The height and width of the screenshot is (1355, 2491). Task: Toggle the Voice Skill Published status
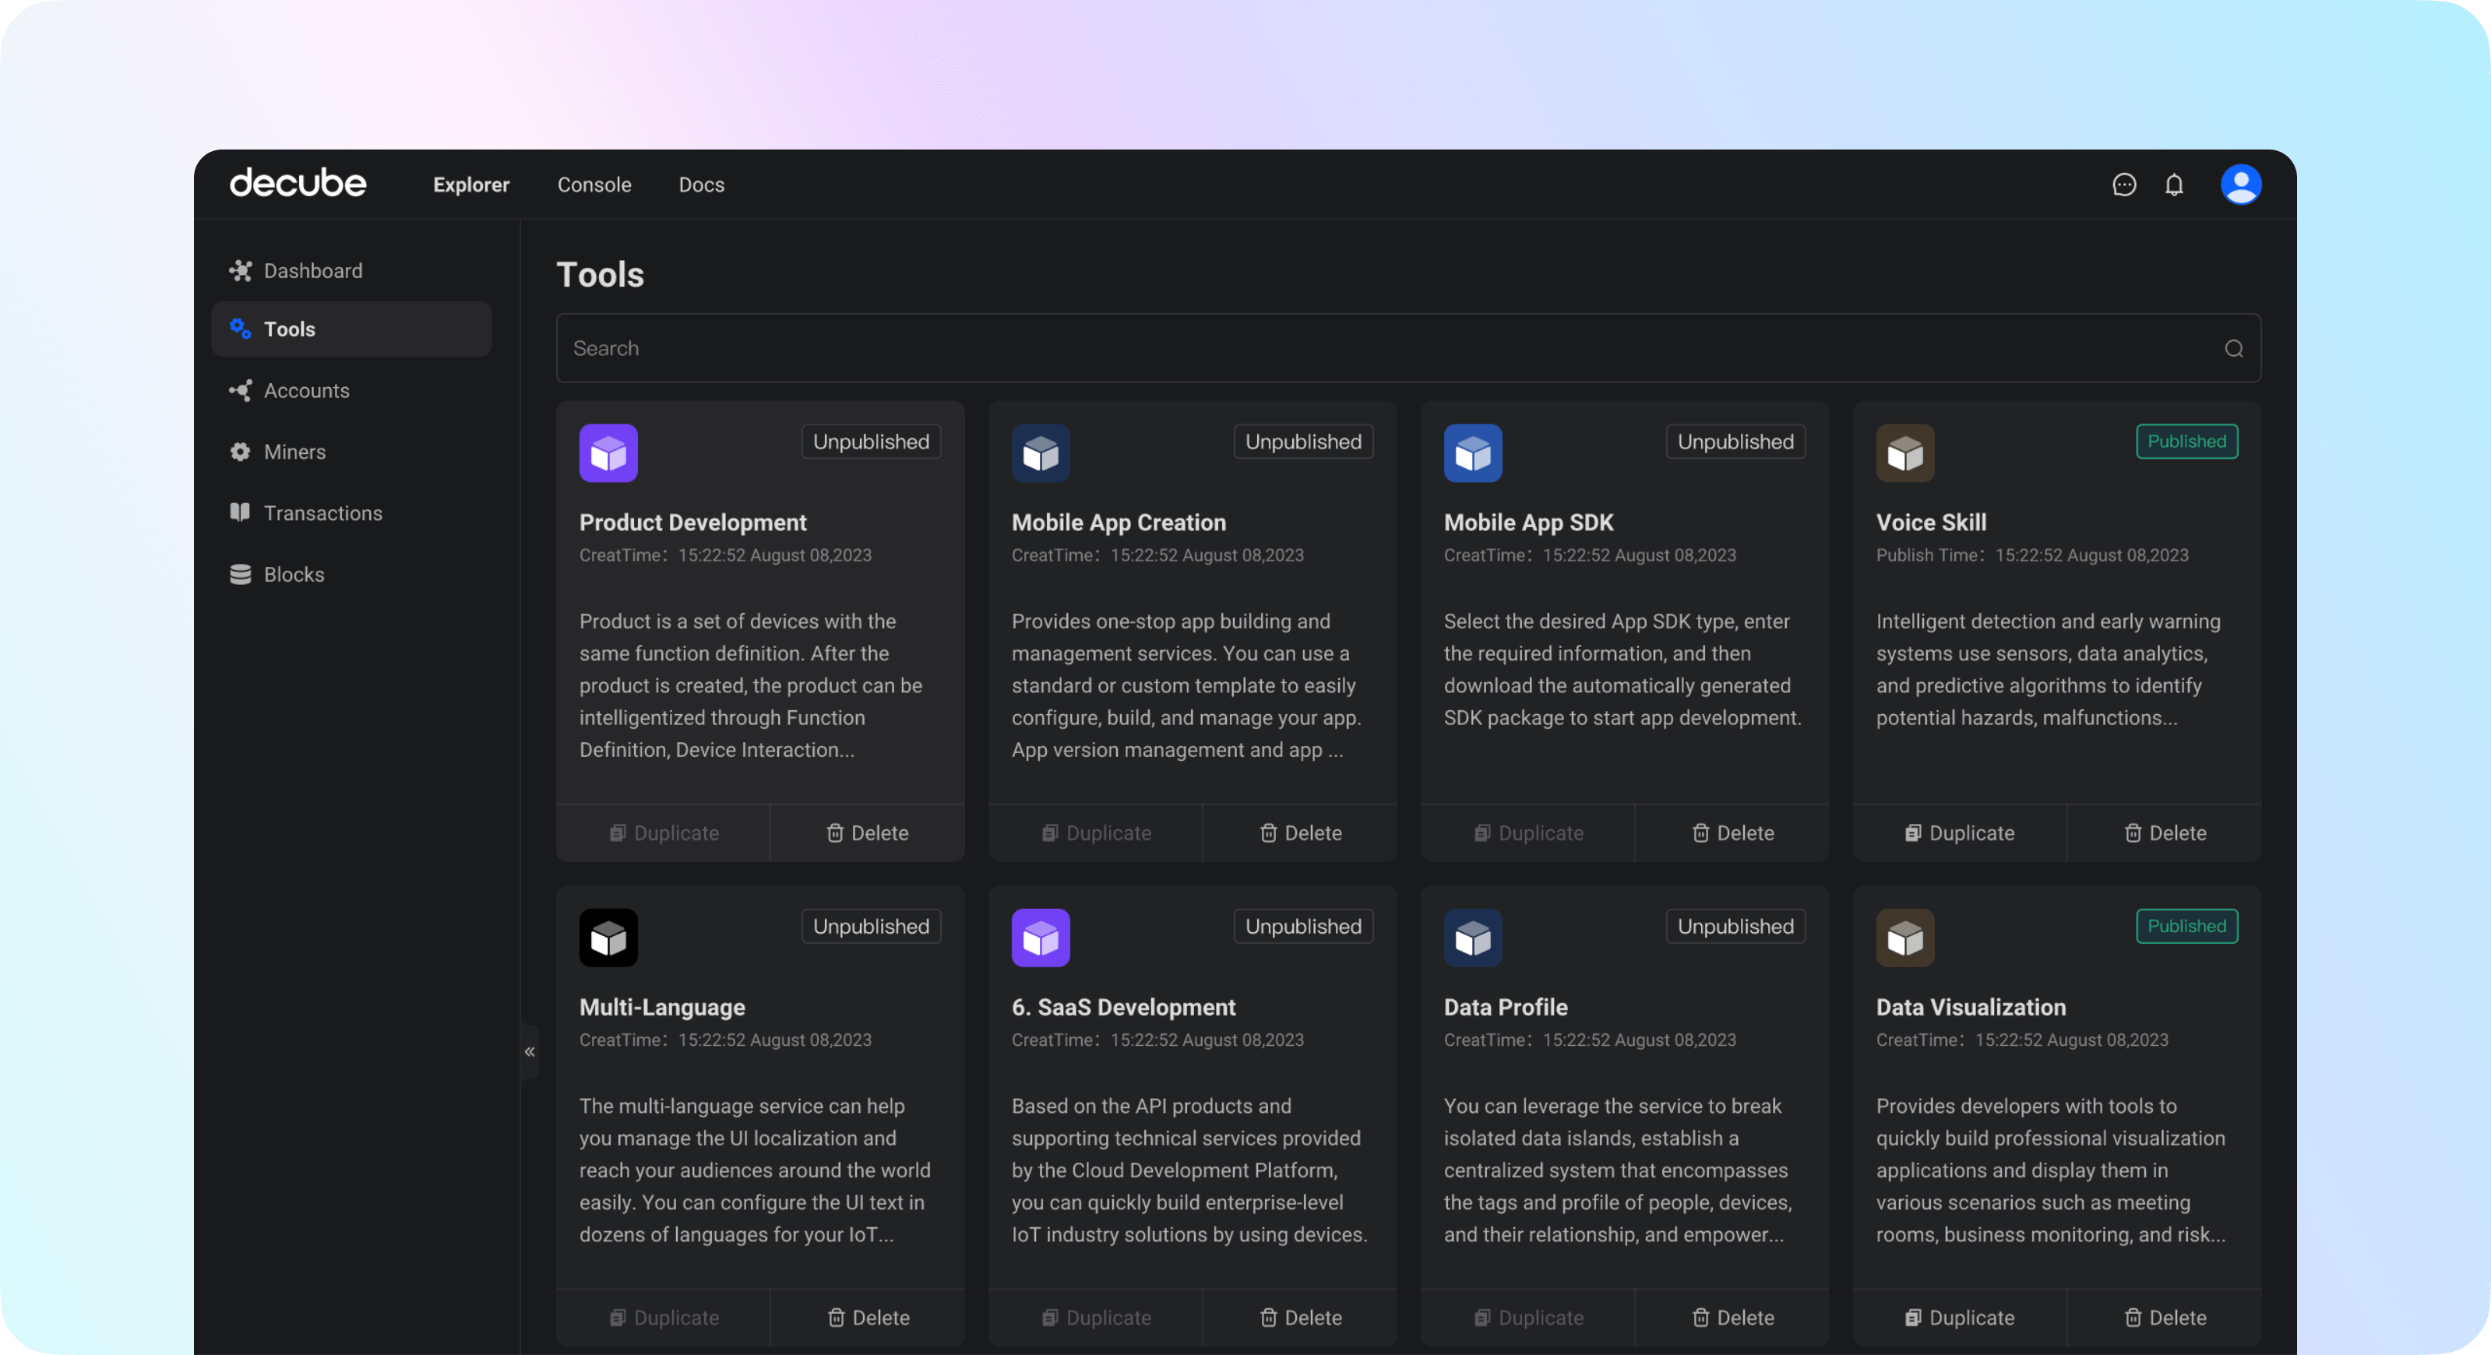2186,441
